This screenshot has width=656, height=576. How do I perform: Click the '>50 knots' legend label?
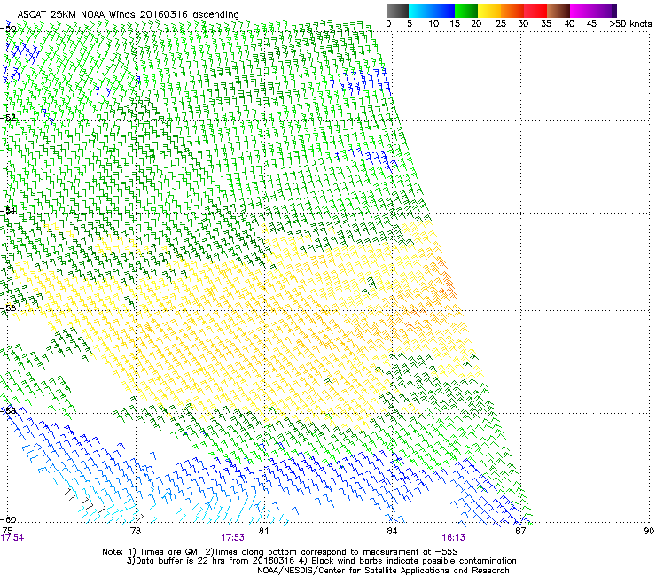click(x=630, y=23)
